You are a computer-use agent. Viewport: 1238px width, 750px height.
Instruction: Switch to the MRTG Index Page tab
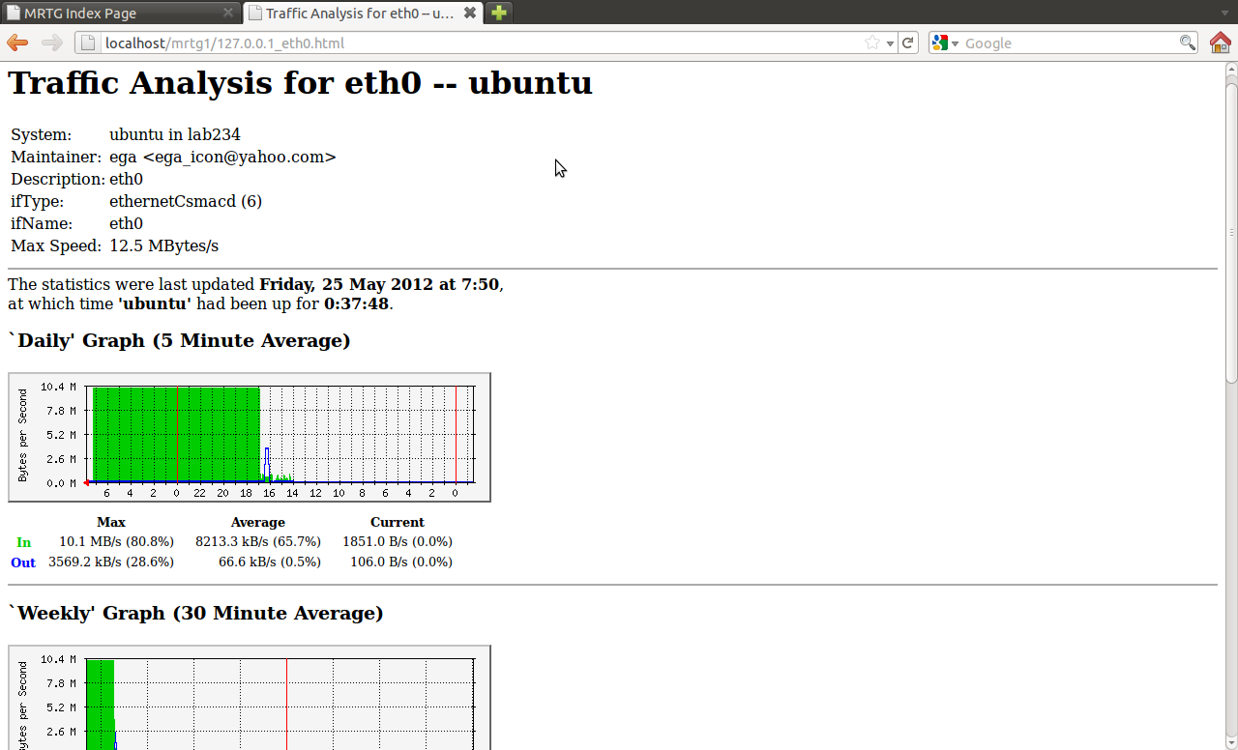(106, 13)
